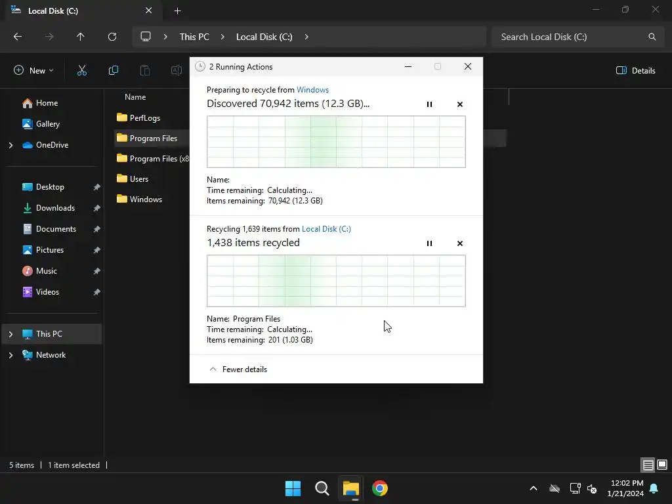This screenshot has height=504, width=672.
Task: Select the Windows folder in file list
Action: [139, 199]
